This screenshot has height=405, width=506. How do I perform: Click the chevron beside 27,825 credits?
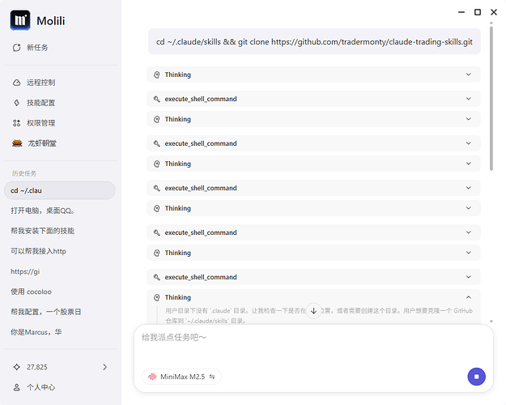105,367
